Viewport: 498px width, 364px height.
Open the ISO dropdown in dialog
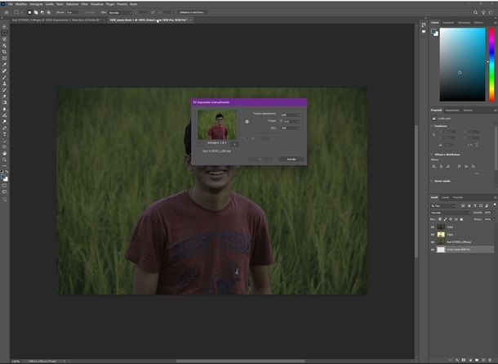click(290, 128)
